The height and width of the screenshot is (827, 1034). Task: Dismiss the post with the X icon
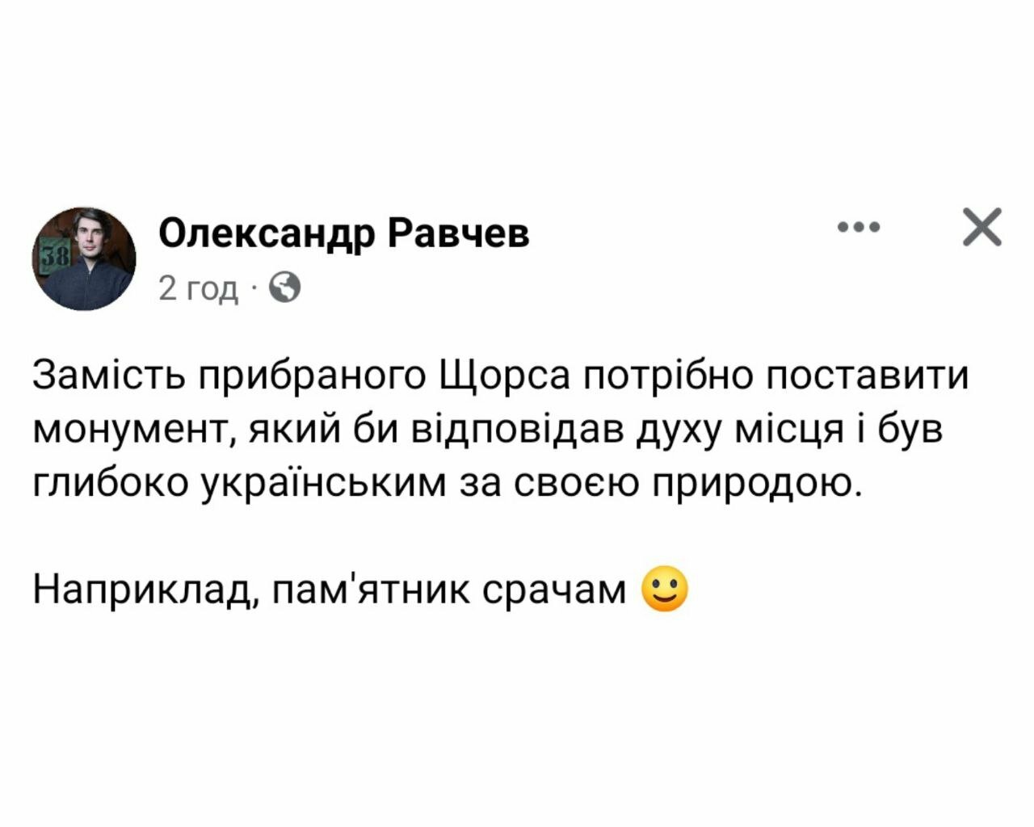click(982, 227)
